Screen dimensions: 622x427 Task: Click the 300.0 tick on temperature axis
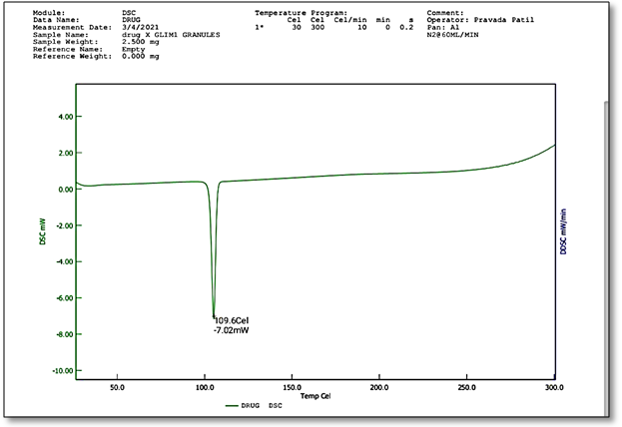(554, 387)
